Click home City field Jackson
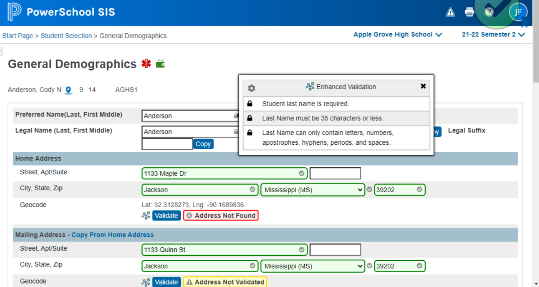 point(200,190)
